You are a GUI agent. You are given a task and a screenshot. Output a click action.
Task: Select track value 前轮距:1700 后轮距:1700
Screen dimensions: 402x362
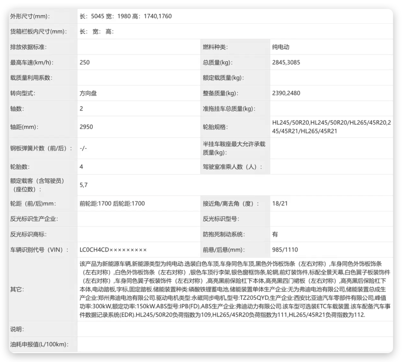(112, 204)
